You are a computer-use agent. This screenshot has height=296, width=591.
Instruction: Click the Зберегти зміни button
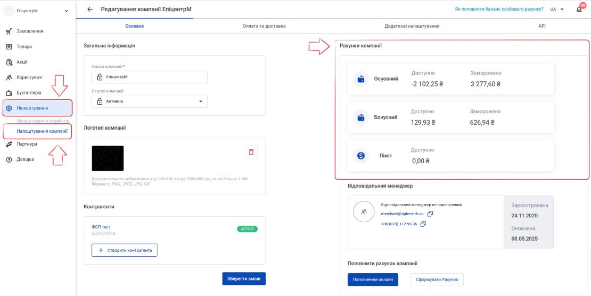(x=244, y=278)
